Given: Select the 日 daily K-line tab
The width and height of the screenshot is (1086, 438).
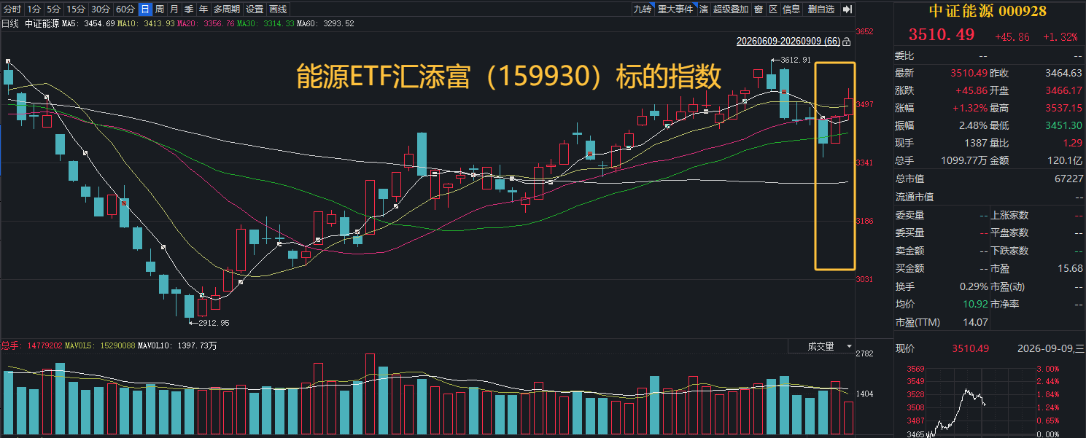Looking at the screenshot, I should coord(144,9).
